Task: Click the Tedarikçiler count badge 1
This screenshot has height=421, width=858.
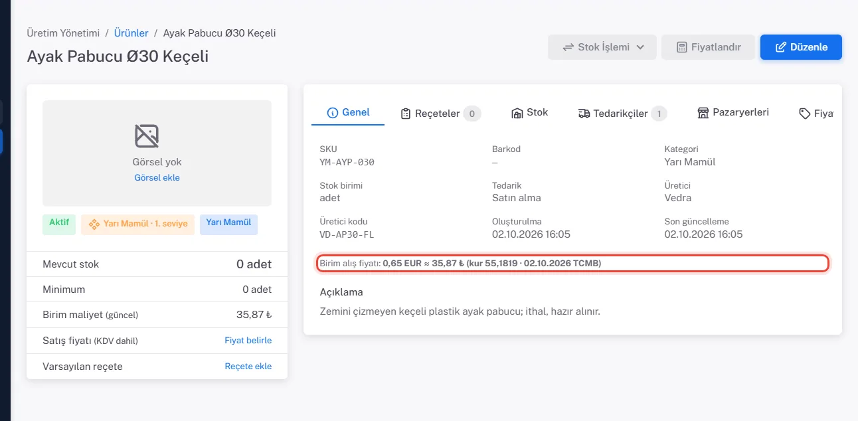Action: 659,114
